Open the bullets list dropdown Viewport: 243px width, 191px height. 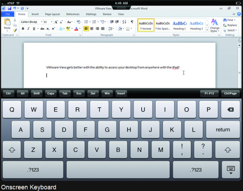pos(90,22)
